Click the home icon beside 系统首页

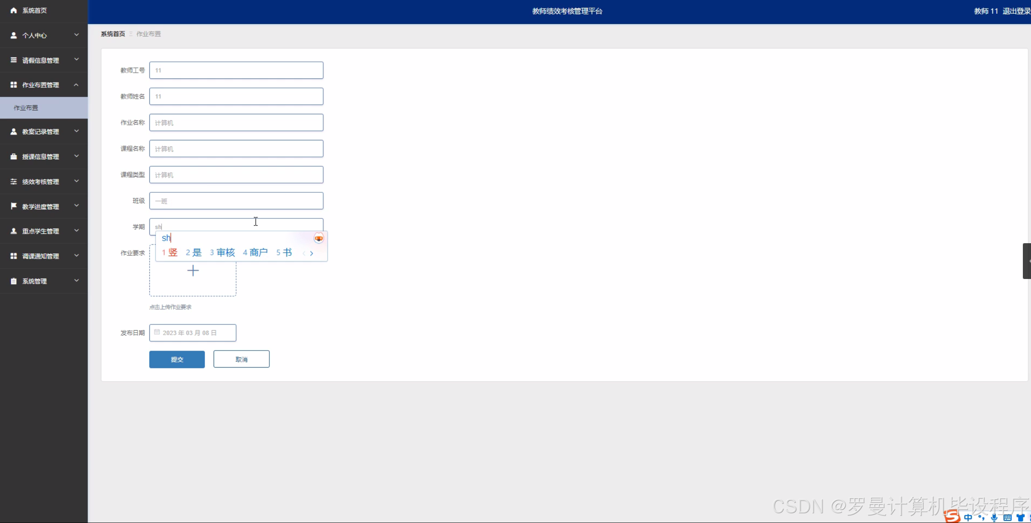click(x=13, y=10)
